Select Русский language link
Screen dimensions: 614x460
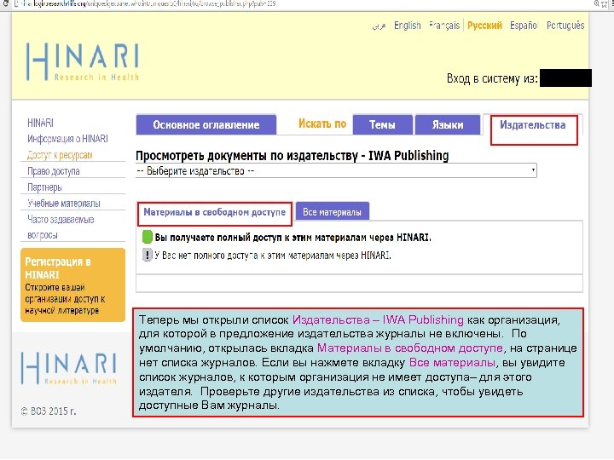[x=484, y=26]
